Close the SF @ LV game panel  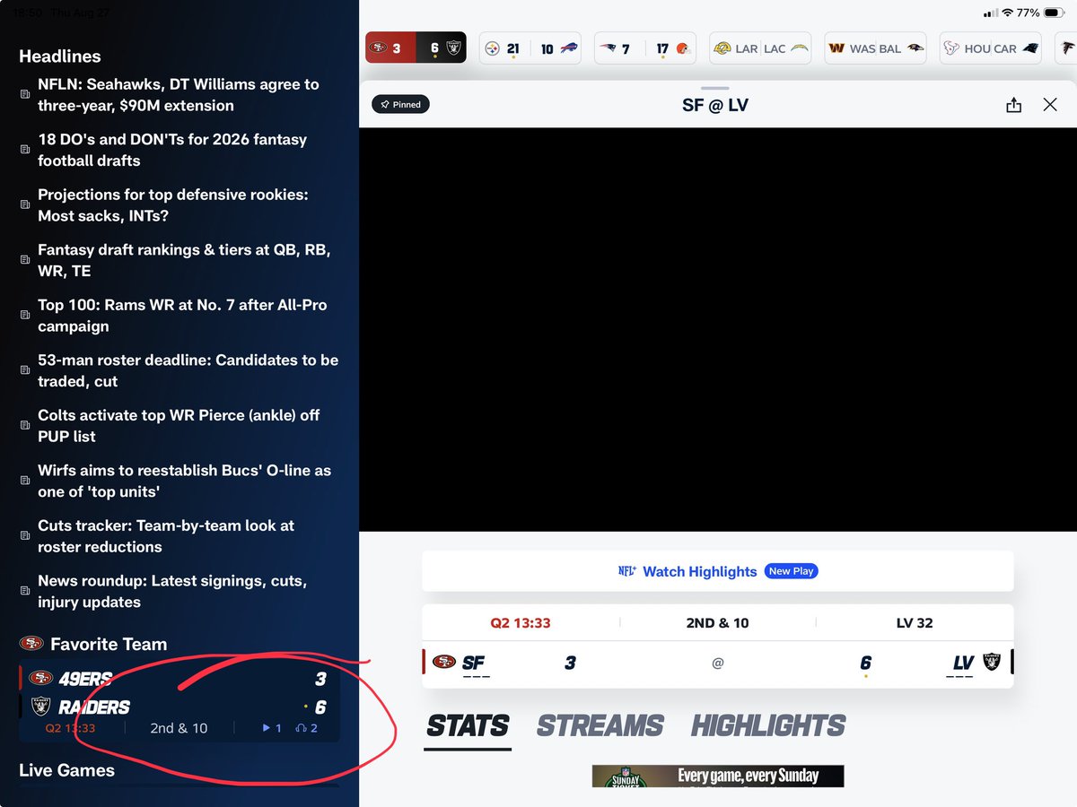coord(1050,105)
